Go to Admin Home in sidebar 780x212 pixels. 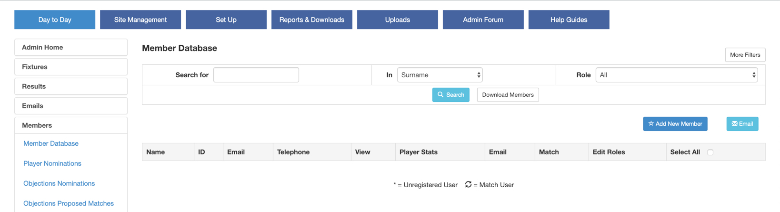[71, 47]
